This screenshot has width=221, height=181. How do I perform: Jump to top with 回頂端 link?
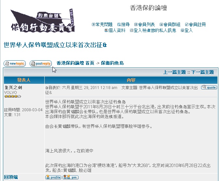(11, 177)
